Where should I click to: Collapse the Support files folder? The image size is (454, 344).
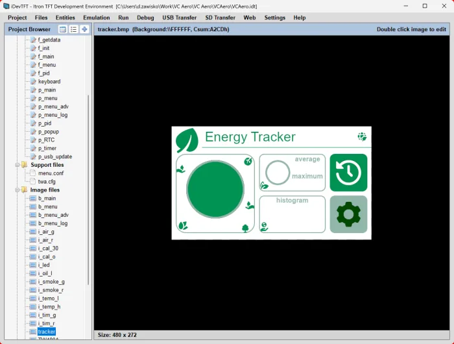point(17,165)
